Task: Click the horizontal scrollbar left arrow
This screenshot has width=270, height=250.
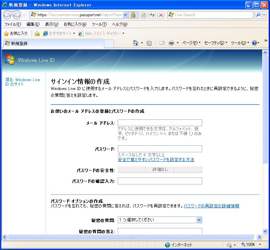Action: pyautogui.click(x=4, y=237)
